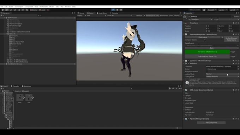Image resolution: width=240 pixels, height=135 pixels.
Task: Open the Window menu
Action: pos(68,7)
